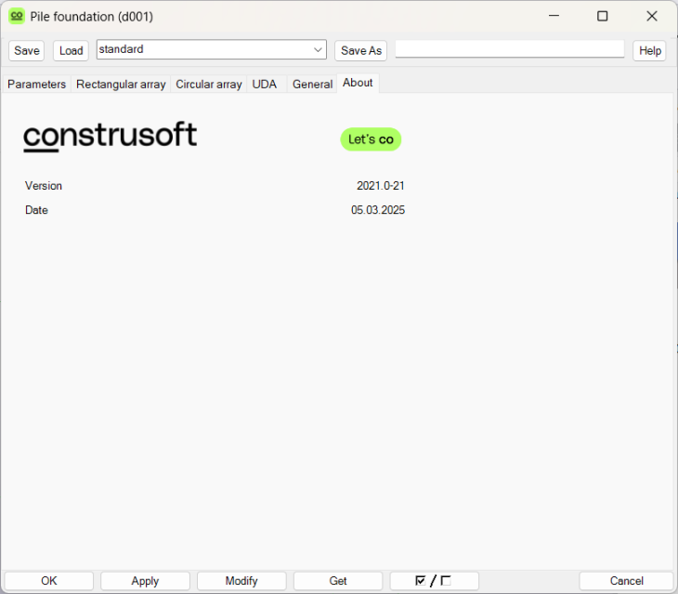Confirm with the OK button
The width and height of the screenshot is (678, 594).
(49, 581)
